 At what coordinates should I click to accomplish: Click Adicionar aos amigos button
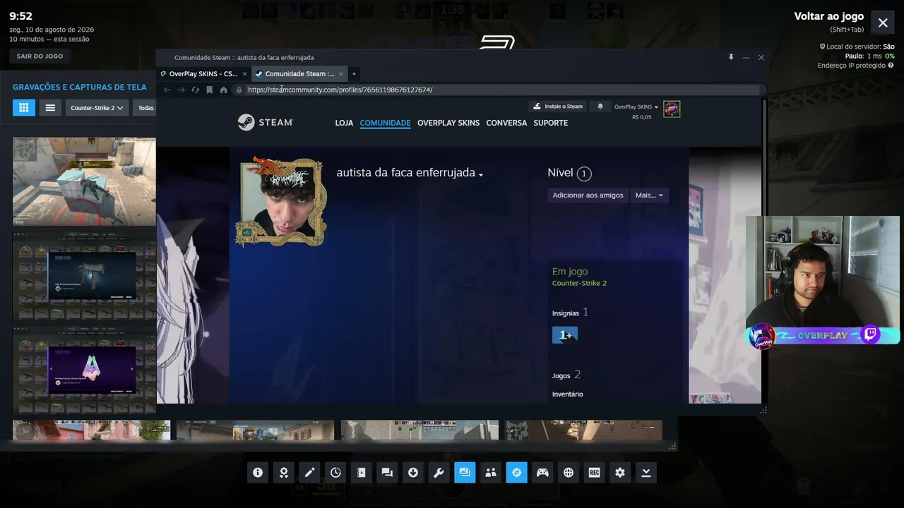(588, 195)
